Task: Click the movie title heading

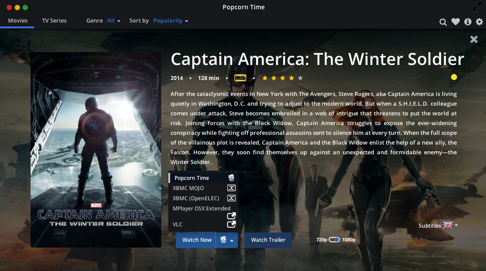Action: pos(317,59)
